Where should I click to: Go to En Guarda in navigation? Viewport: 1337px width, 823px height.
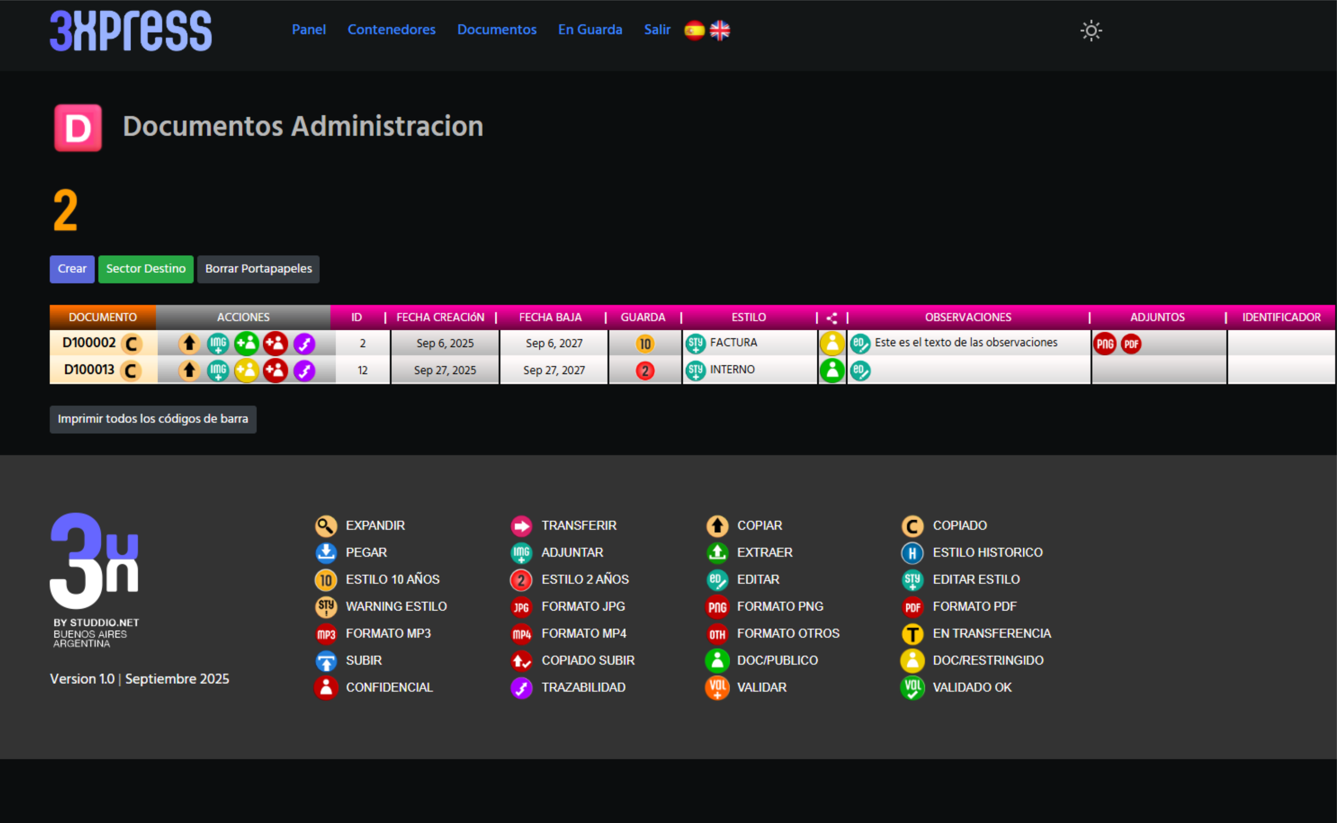[590, 29]
